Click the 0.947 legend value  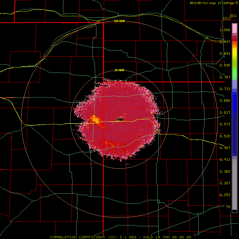click(225, 42)
